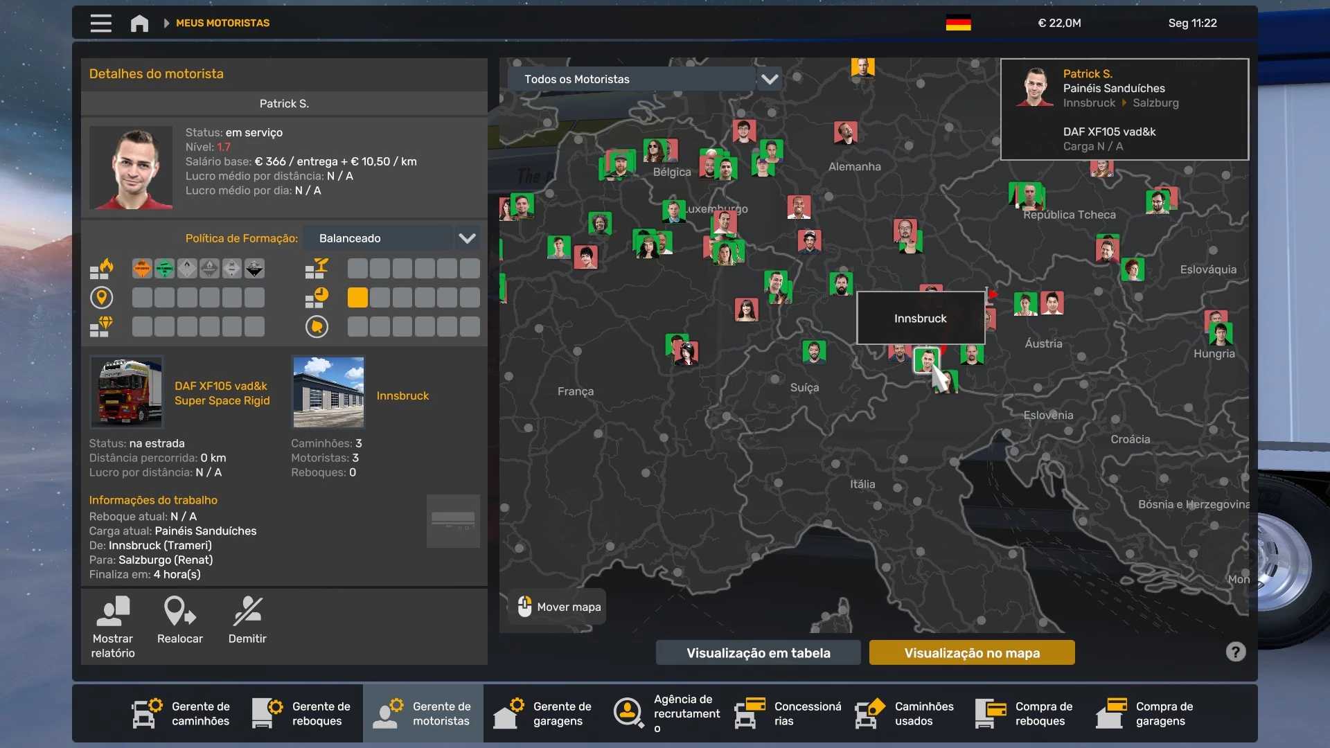Click the ADR explosives skill icon
The height and width of the screenshot is (748, 1330).
tap(142, 269)
